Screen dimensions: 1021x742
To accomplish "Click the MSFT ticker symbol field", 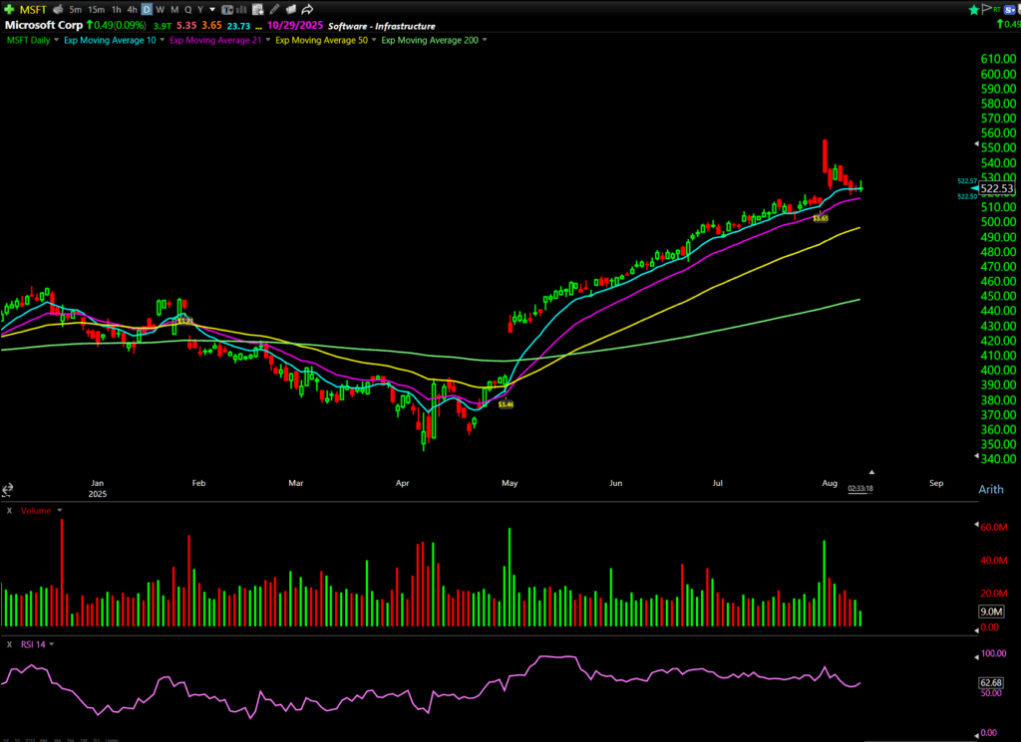I will pyautogui.click(x=33, y=9).
